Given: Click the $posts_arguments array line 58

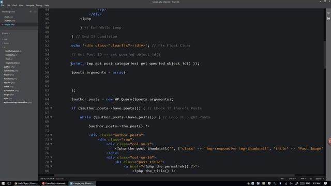Looking at the screenshot, I should pos(98,72).
